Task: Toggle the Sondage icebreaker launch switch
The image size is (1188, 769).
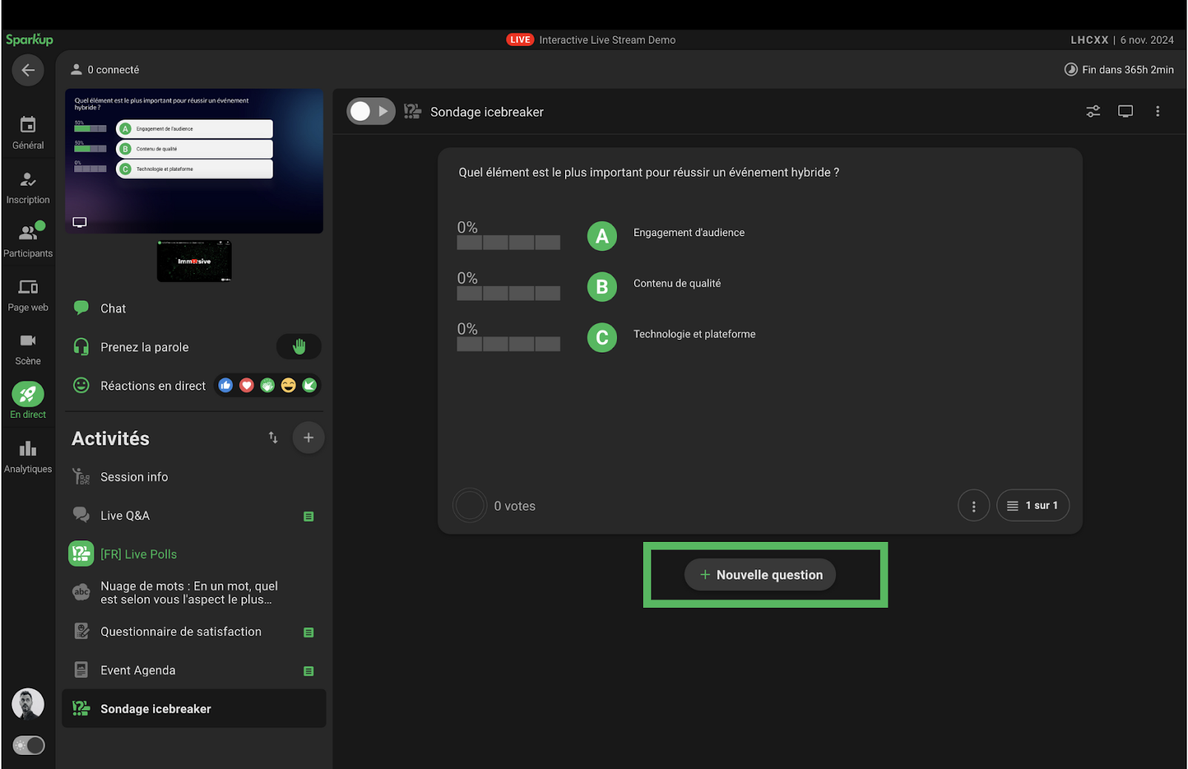Action: (x=371, y=111)
